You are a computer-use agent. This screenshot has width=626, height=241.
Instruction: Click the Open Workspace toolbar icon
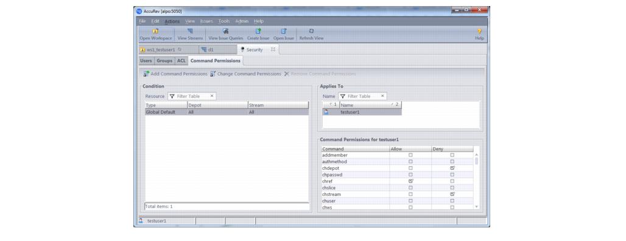click(155, 31)
